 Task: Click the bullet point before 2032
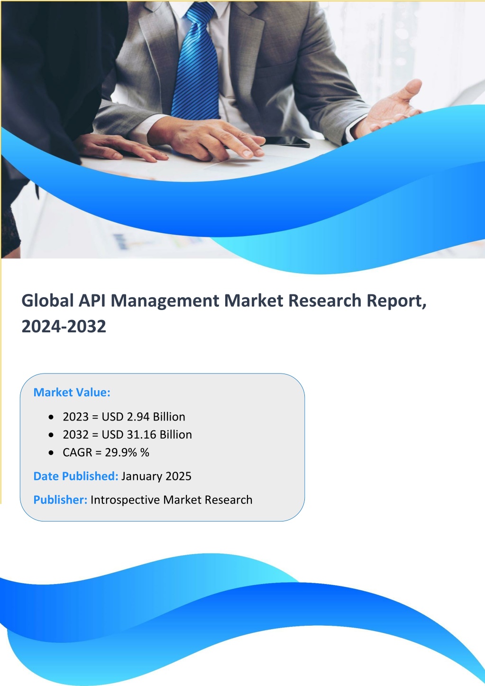[51, 435]
